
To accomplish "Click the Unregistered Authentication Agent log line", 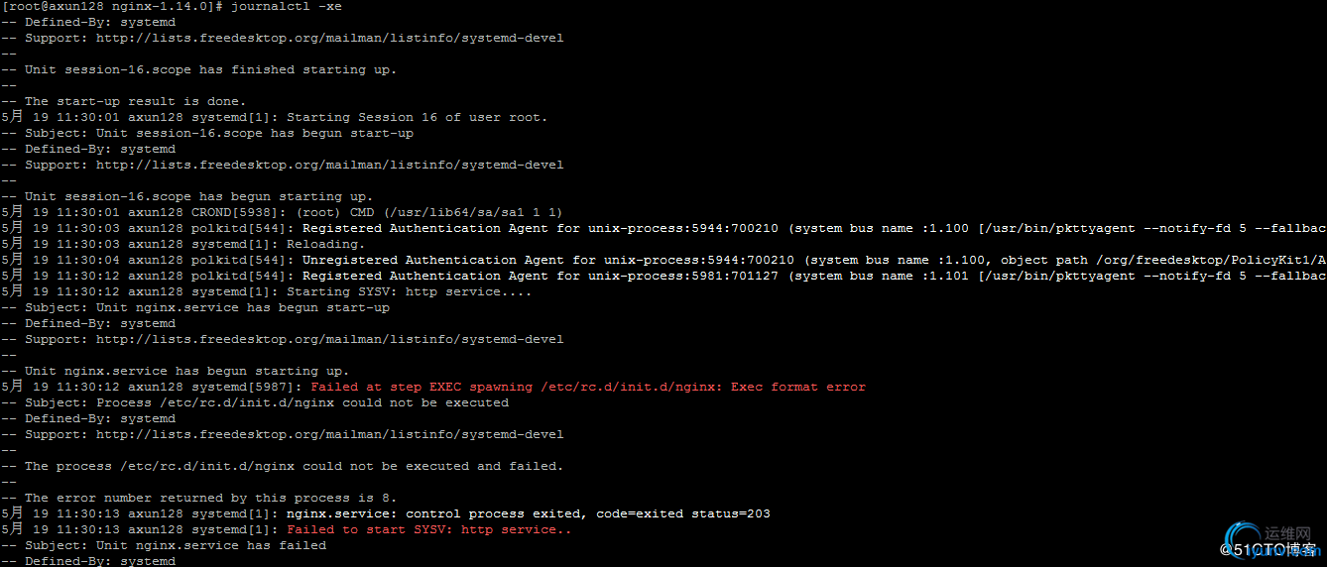I will click(x=663, y=260).
